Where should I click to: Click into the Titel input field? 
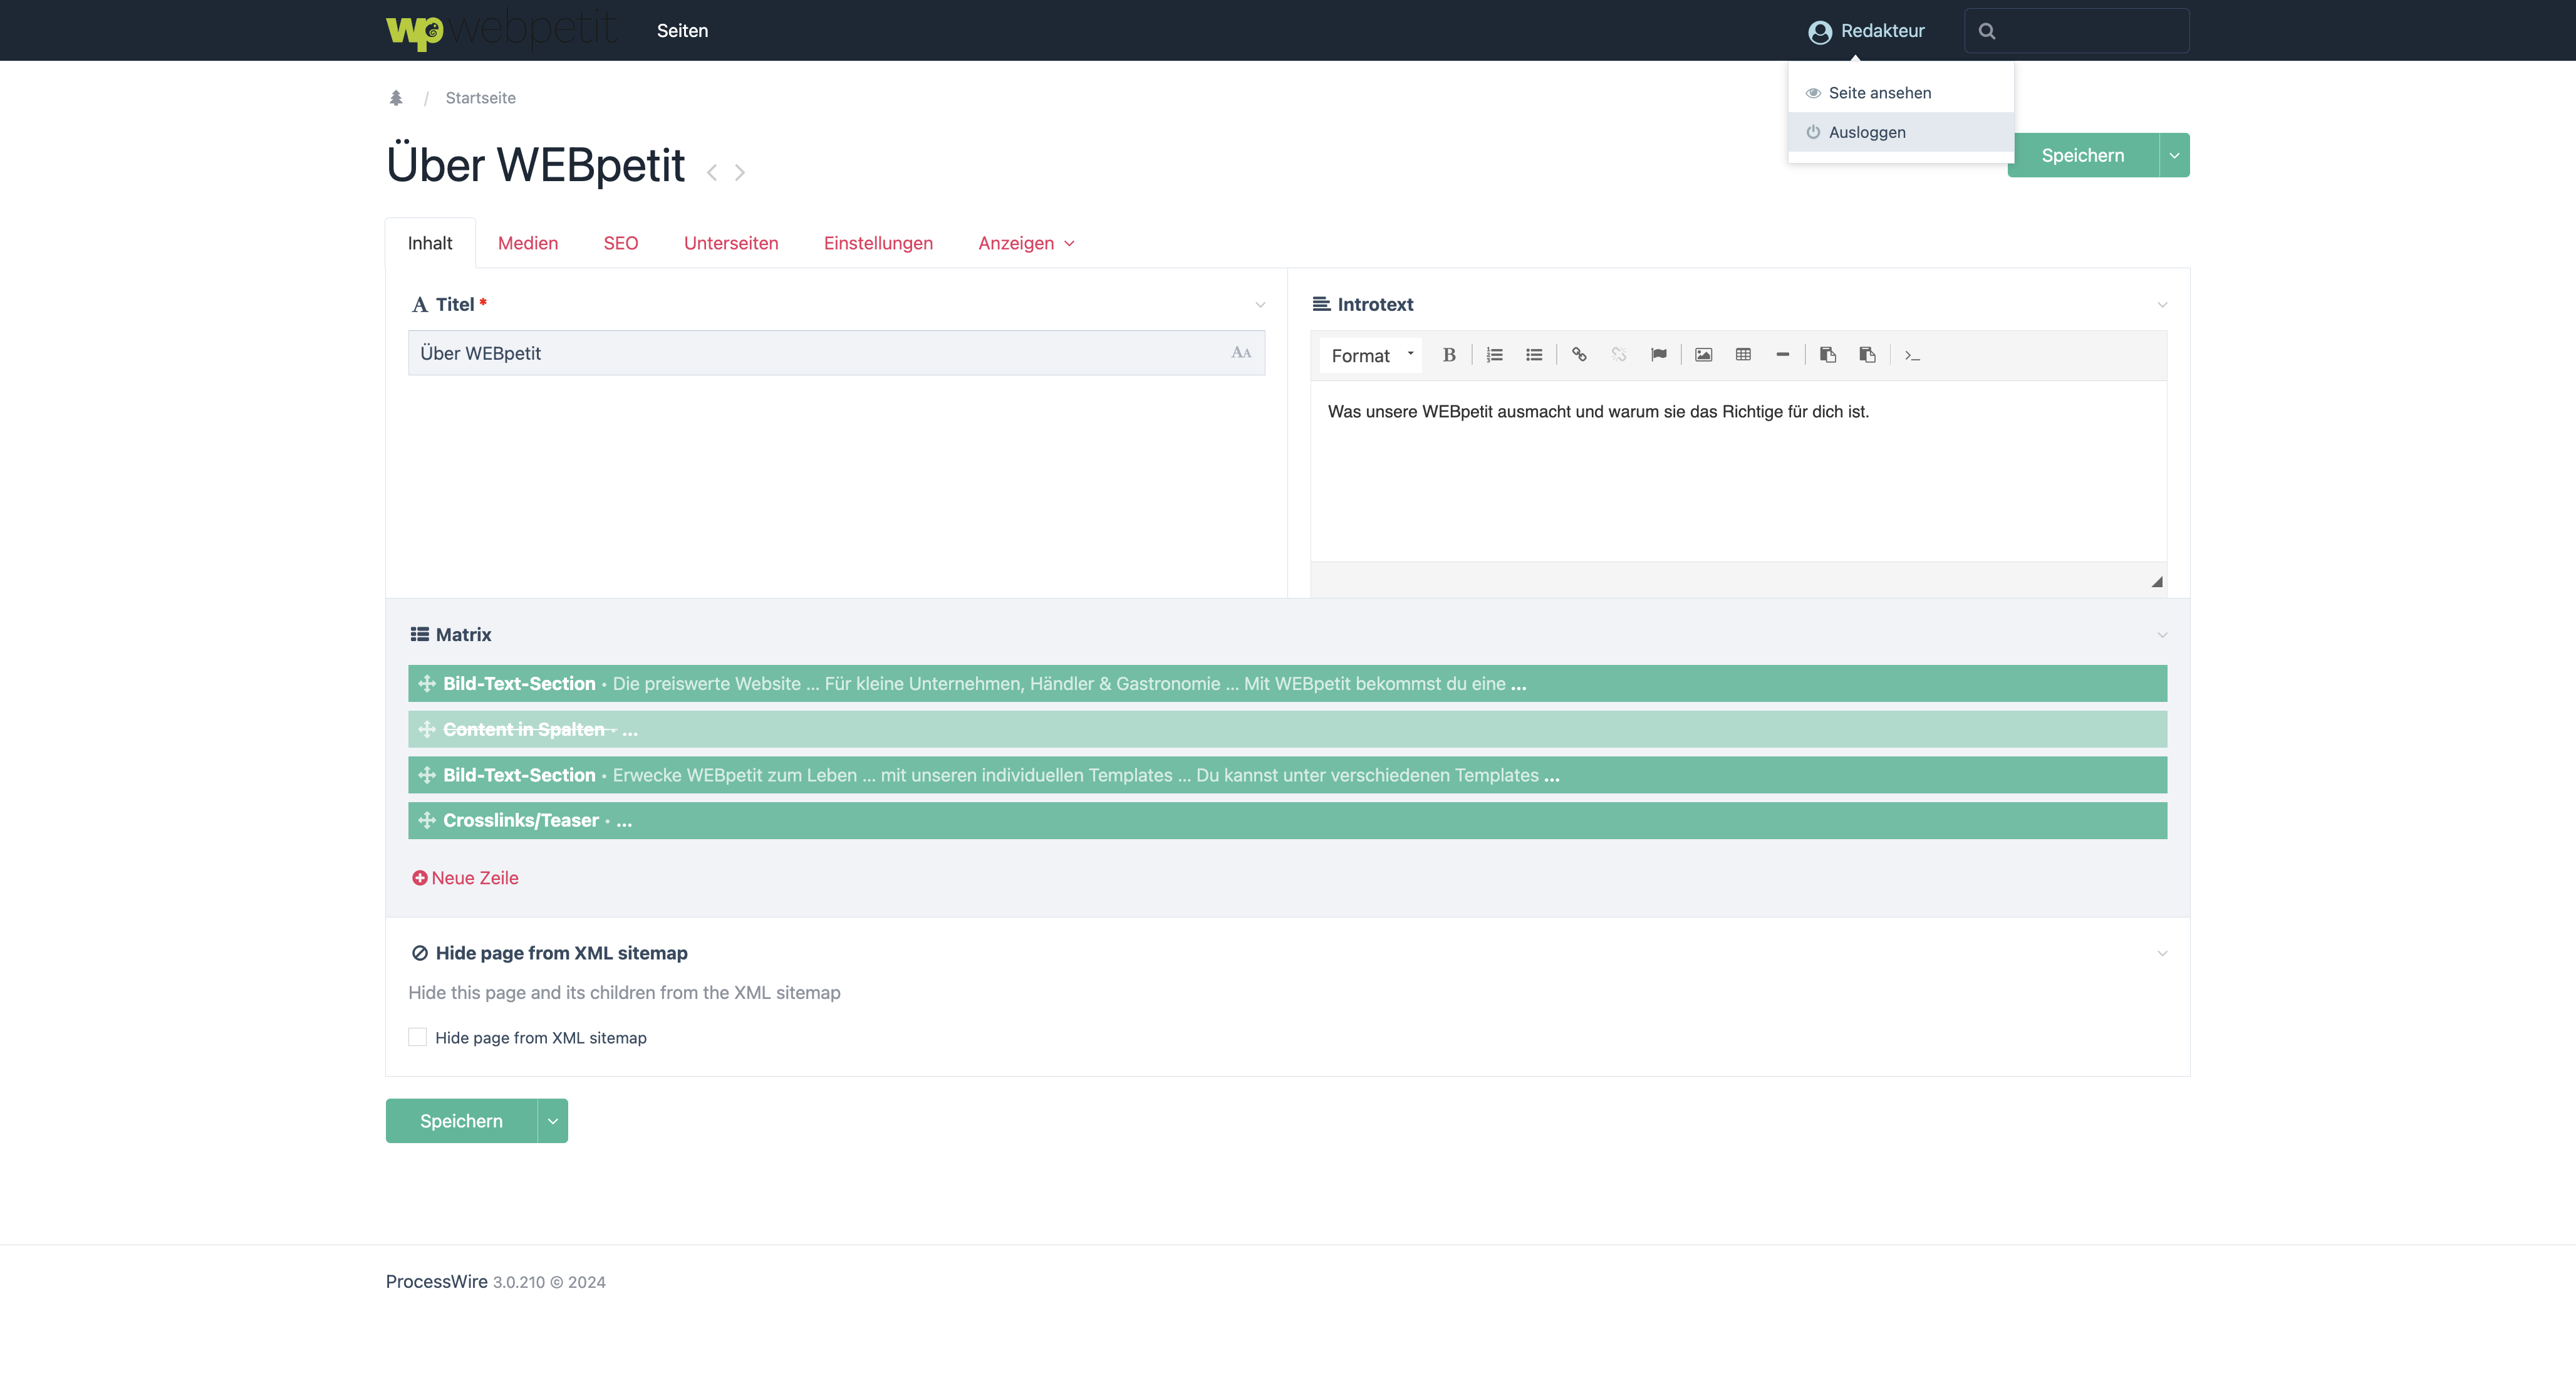click(836, 353)
